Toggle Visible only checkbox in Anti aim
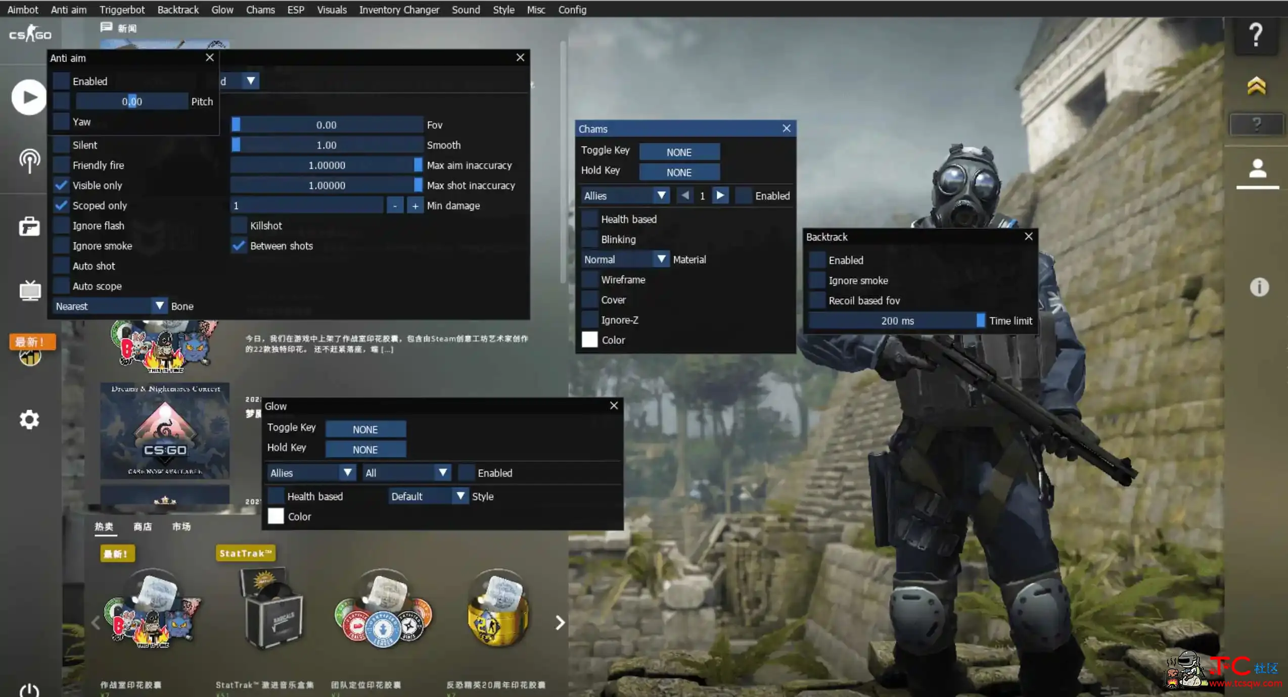This screenshot has height=697, width=1288. click(x=62, y=184)
